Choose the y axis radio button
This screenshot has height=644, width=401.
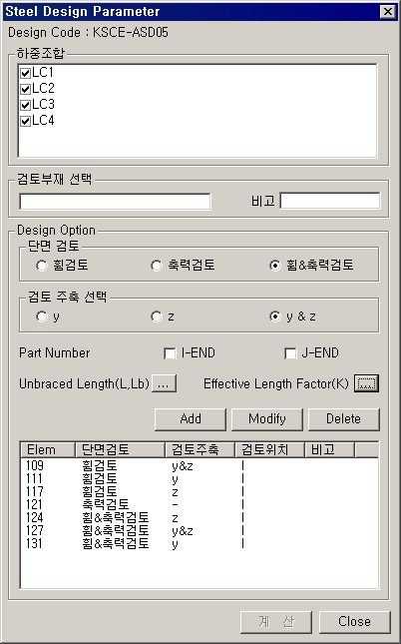tap(42, 317)
